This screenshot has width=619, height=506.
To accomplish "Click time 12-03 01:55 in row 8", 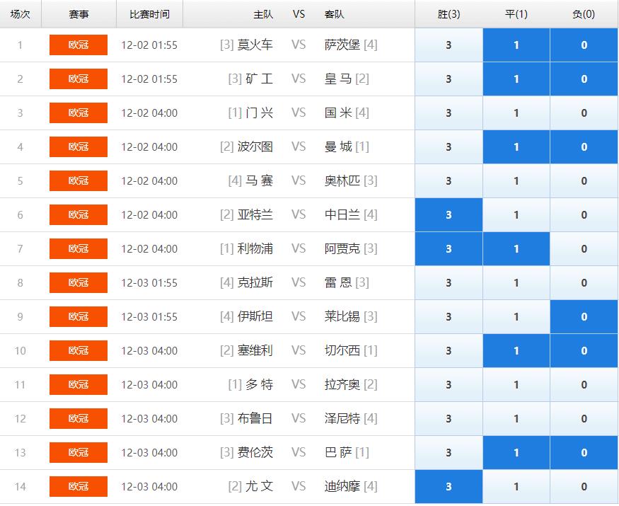I will coord(149,283).
